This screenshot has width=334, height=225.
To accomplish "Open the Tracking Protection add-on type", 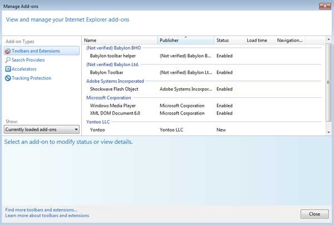I will (31, 78).
